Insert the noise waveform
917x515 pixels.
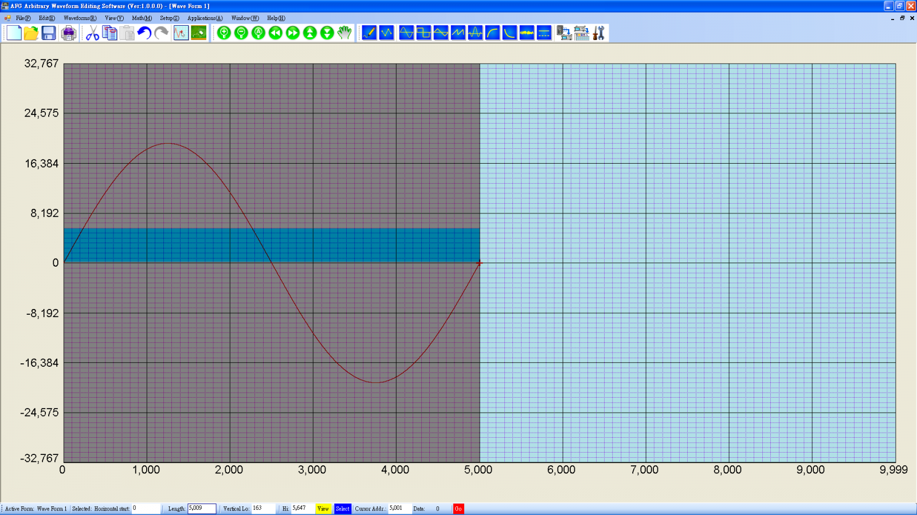pyautogui.click(x=527, y=33)
